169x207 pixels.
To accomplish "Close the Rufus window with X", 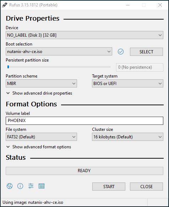I will click(160, 5).
